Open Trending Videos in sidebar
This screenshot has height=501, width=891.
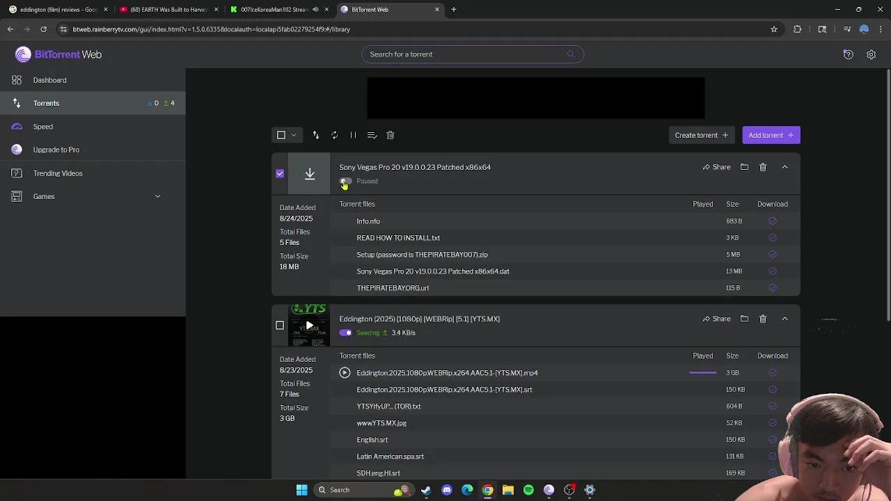point(58,173)
